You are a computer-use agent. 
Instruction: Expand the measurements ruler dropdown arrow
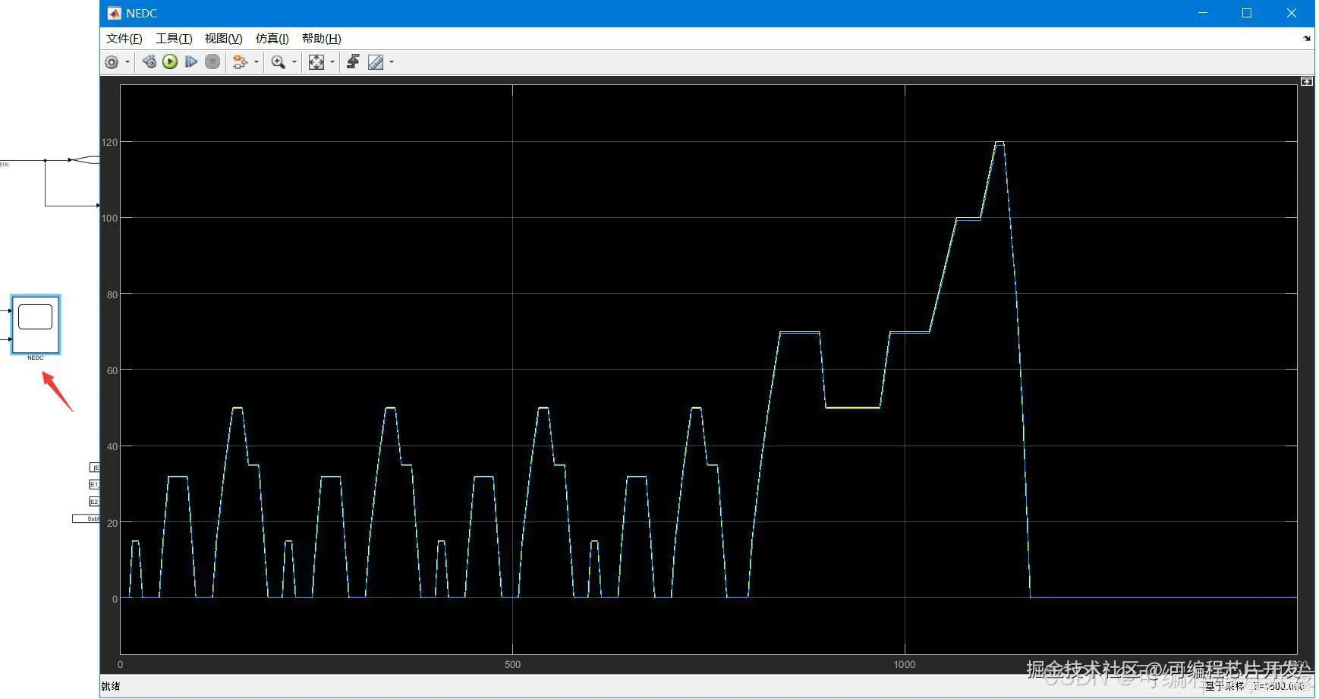(x=392, y=62)
